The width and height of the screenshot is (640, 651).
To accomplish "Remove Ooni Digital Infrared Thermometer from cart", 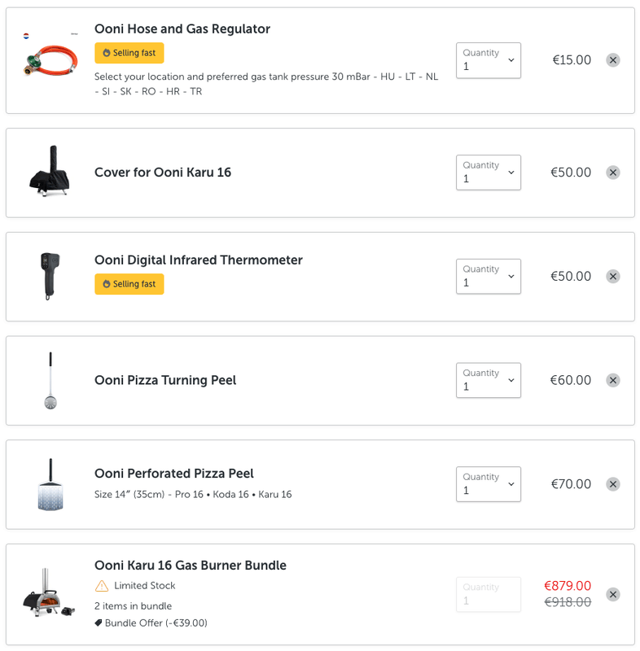I will click(613, 277).
